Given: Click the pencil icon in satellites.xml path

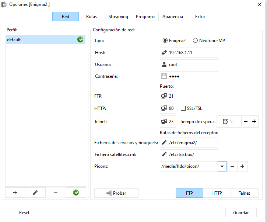Looking at the screenshot, I should (164, 155).
